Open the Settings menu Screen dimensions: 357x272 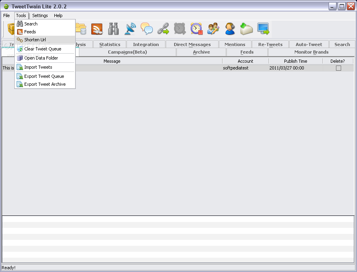pos(40,15)
